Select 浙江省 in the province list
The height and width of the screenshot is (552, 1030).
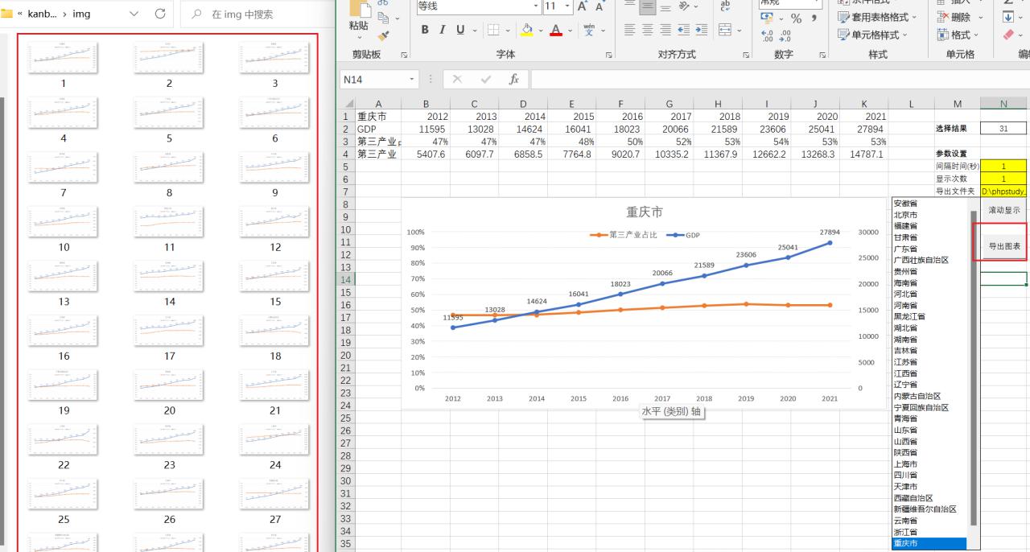(x=906, y=532)
